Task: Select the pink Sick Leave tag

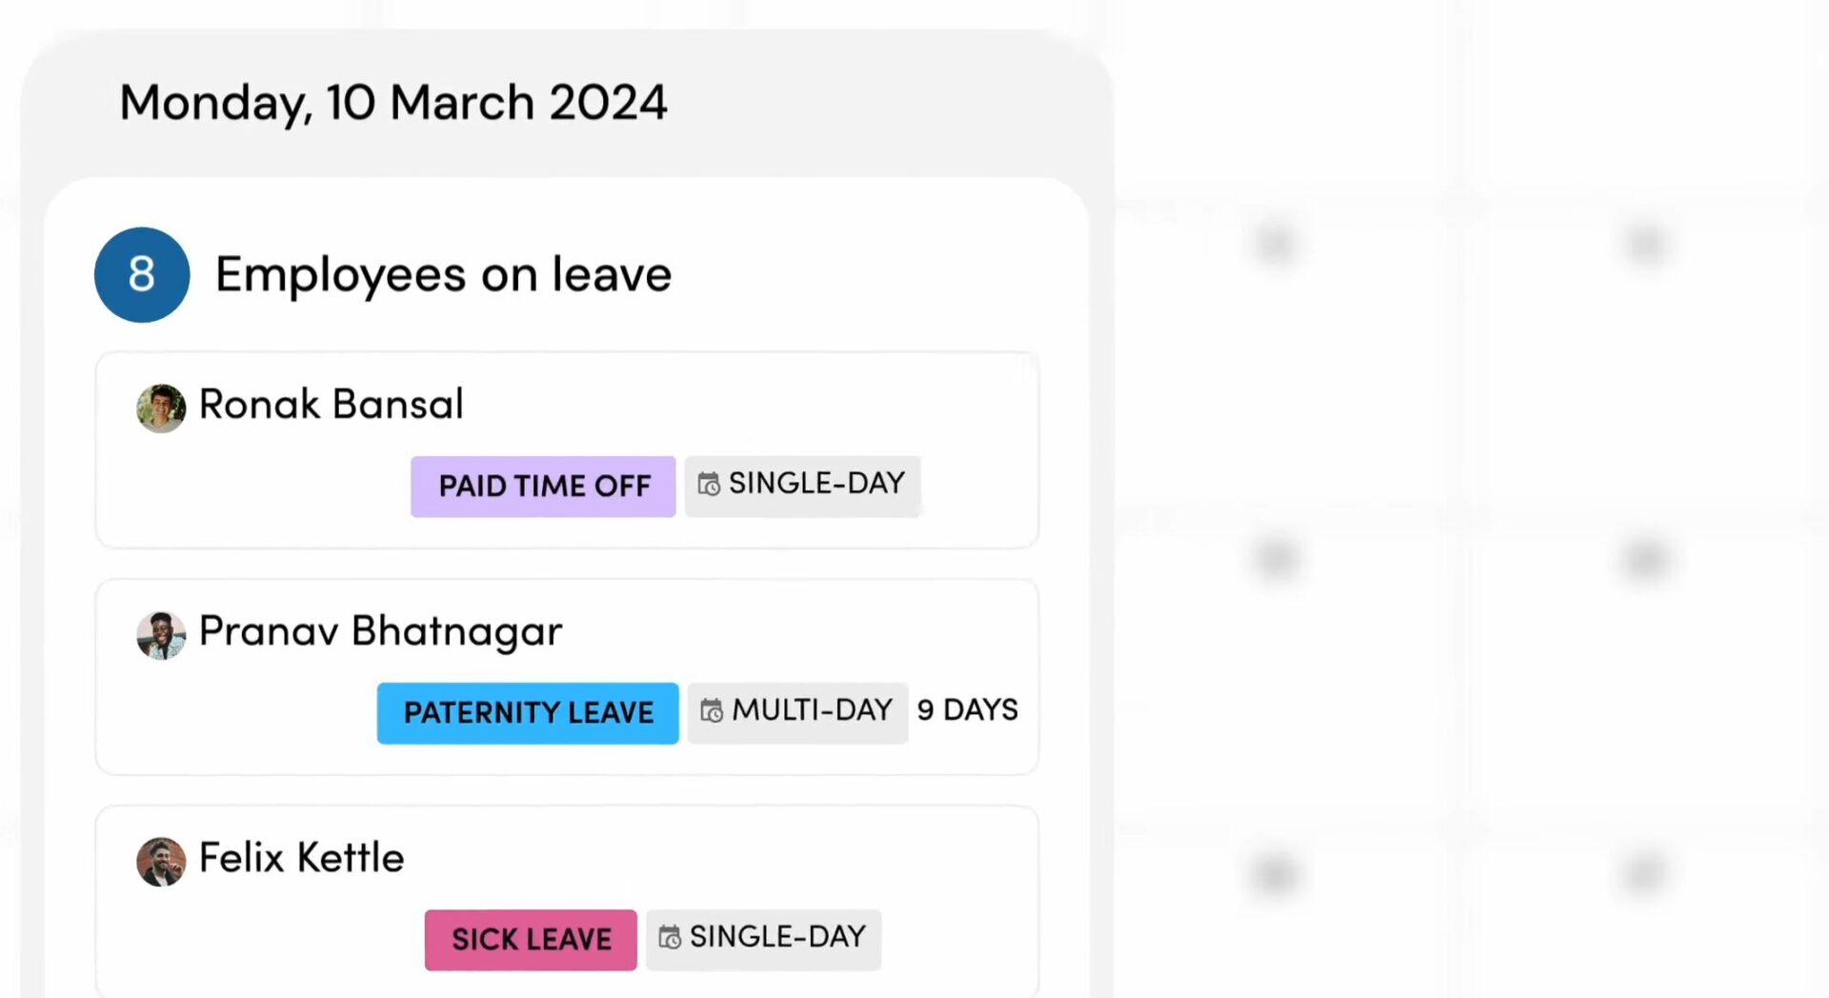Action: point(531,940)
